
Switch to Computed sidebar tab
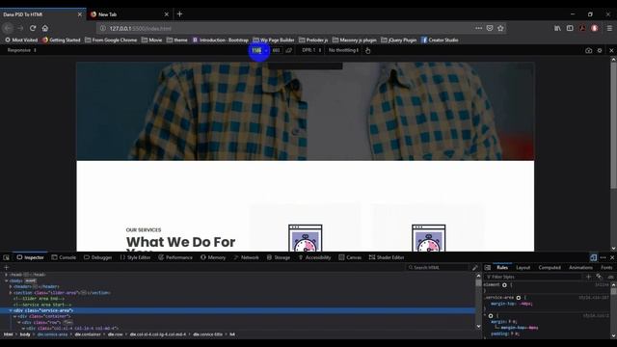tap(550, 268)
